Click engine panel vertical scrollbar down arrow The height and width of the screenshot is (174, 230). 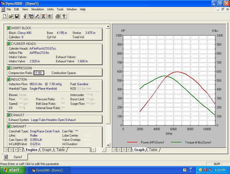point(108,145)
